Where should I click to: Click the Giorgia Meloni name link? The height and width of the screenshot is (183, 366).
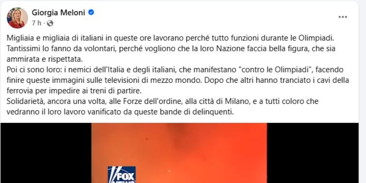pos(58,12)
